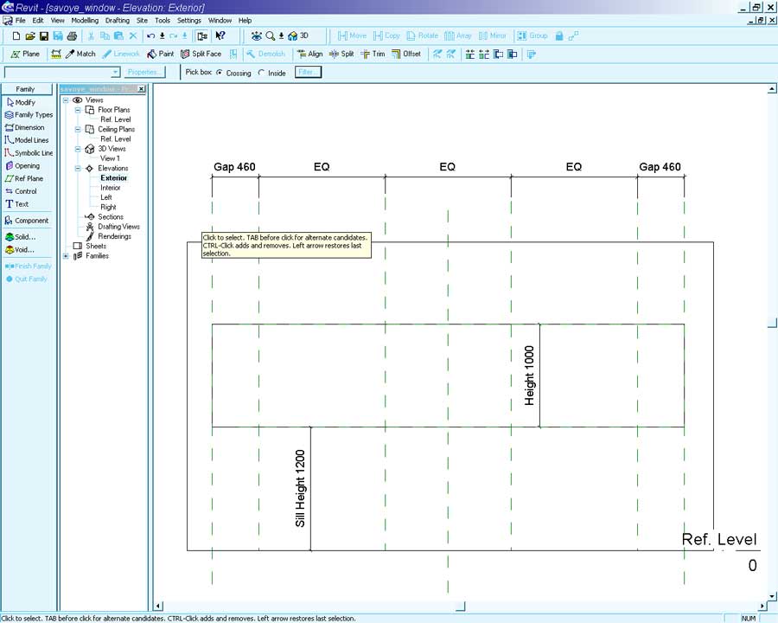
Task: Open the Drafting menu
Action: [118, 20]
